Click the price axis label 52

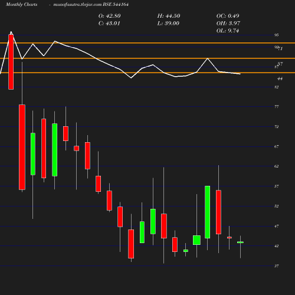click(277, 206)
